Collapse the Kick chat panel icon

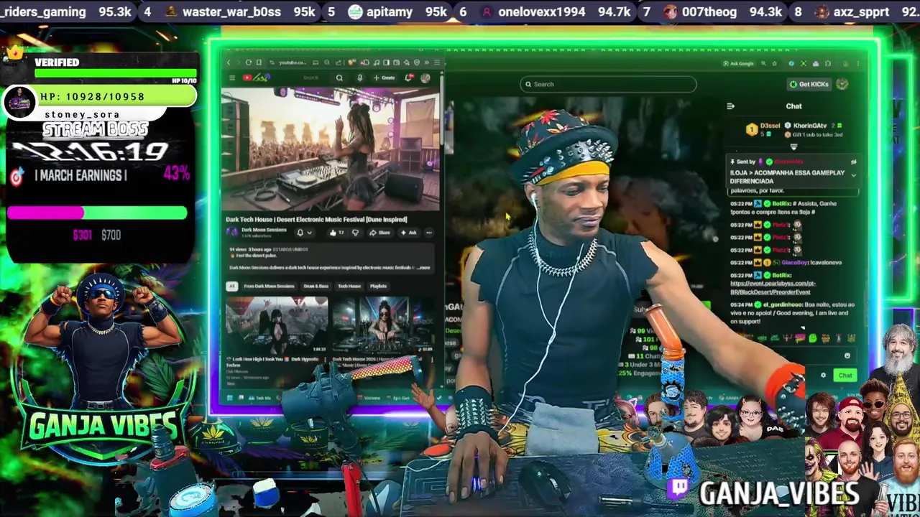click(730, 106)
